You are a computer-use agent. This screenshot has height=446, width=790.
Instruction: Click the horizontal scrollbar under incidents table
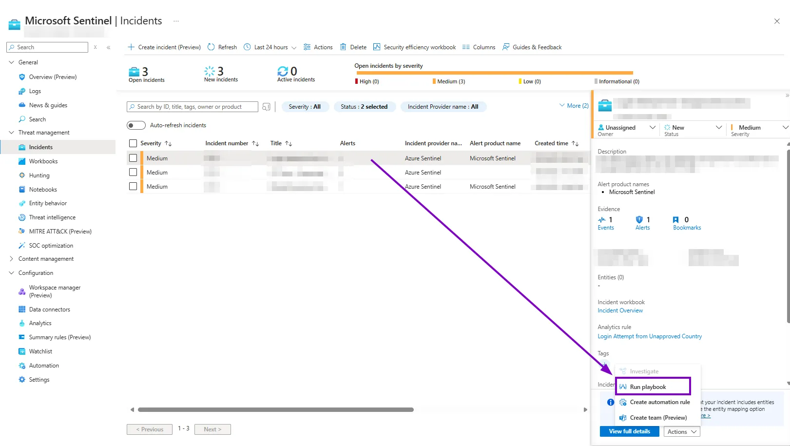coord(276,410)
